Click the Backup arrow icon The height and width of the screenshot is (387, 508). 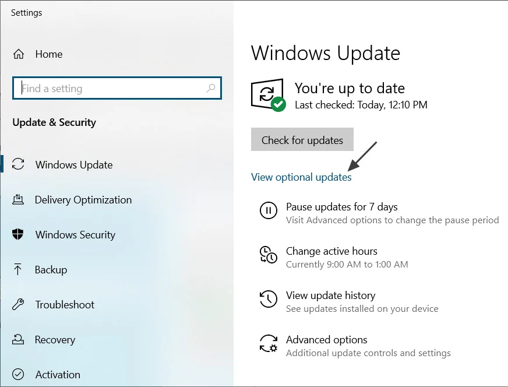point(18,270)
